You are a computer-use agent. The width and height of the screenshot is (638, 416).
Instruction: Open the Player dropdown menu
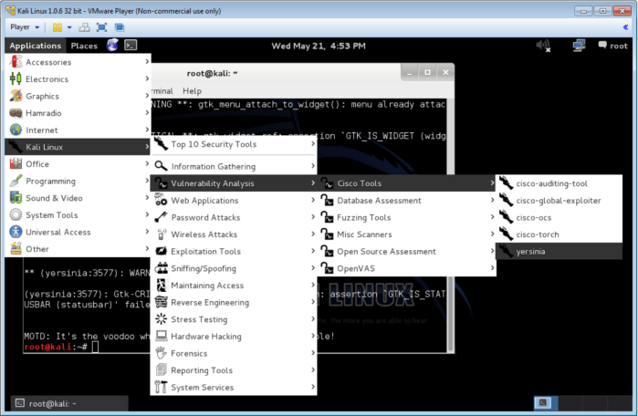click(24, 27)
